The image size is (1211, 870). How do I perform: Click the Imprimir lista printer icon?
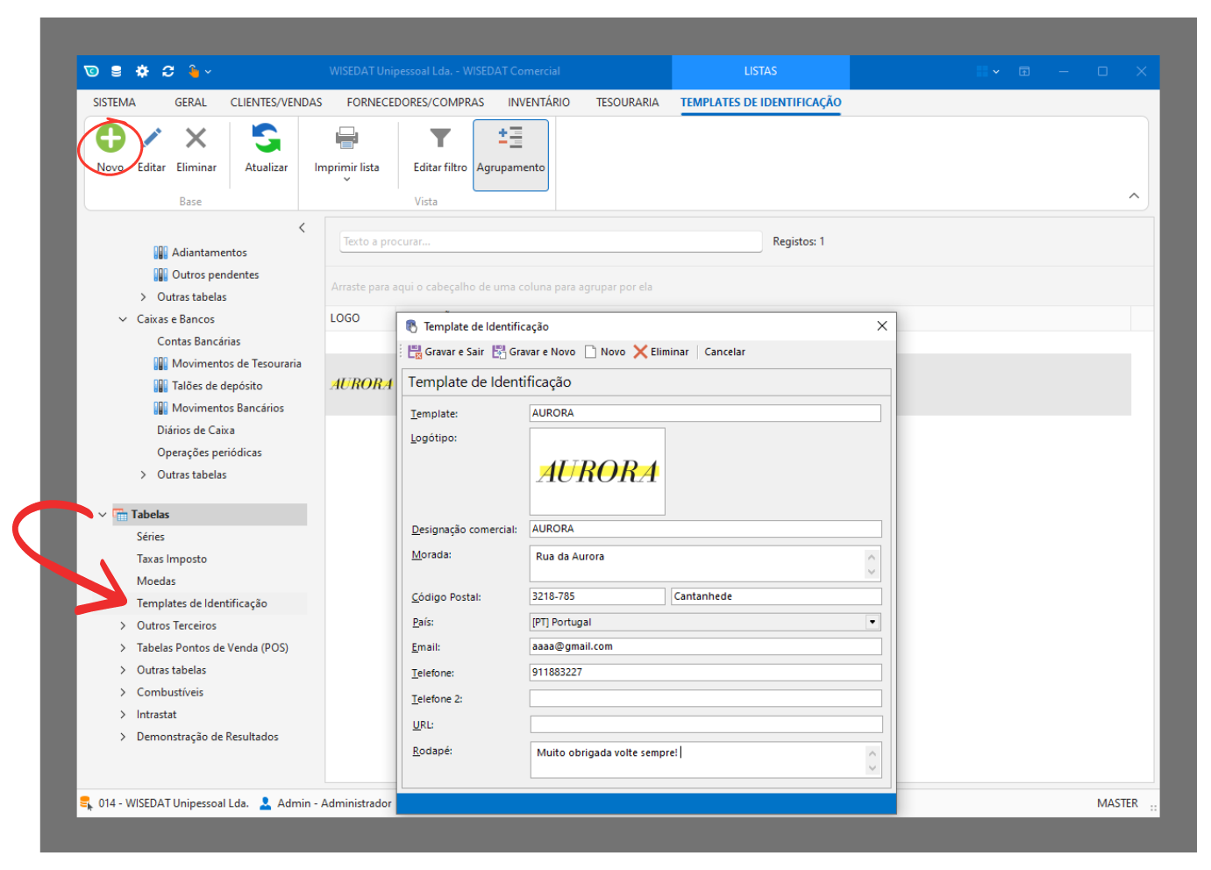tap(346, 139)
